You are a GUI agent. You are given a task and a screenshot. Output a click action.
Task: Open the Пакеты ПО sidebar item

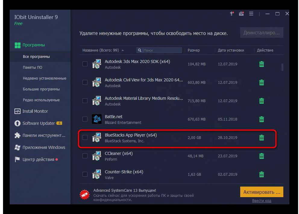(33, 68)
